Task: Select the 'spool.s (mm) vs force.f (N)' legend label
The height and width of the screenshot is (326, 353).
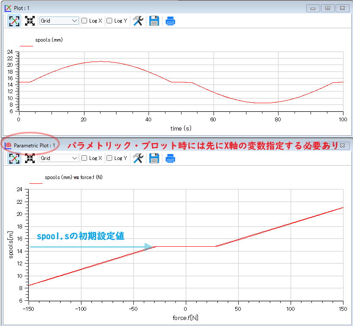Action: pos(74,178)
